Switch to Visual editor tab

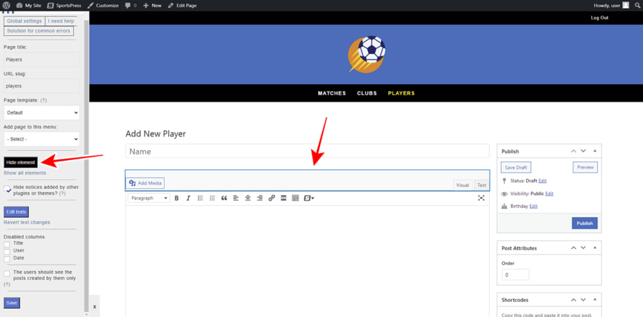coord(463,185)
